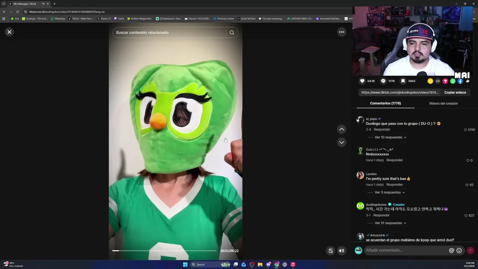
Task: Open the Discord icon in the taskbar
Action: point(268,265)
